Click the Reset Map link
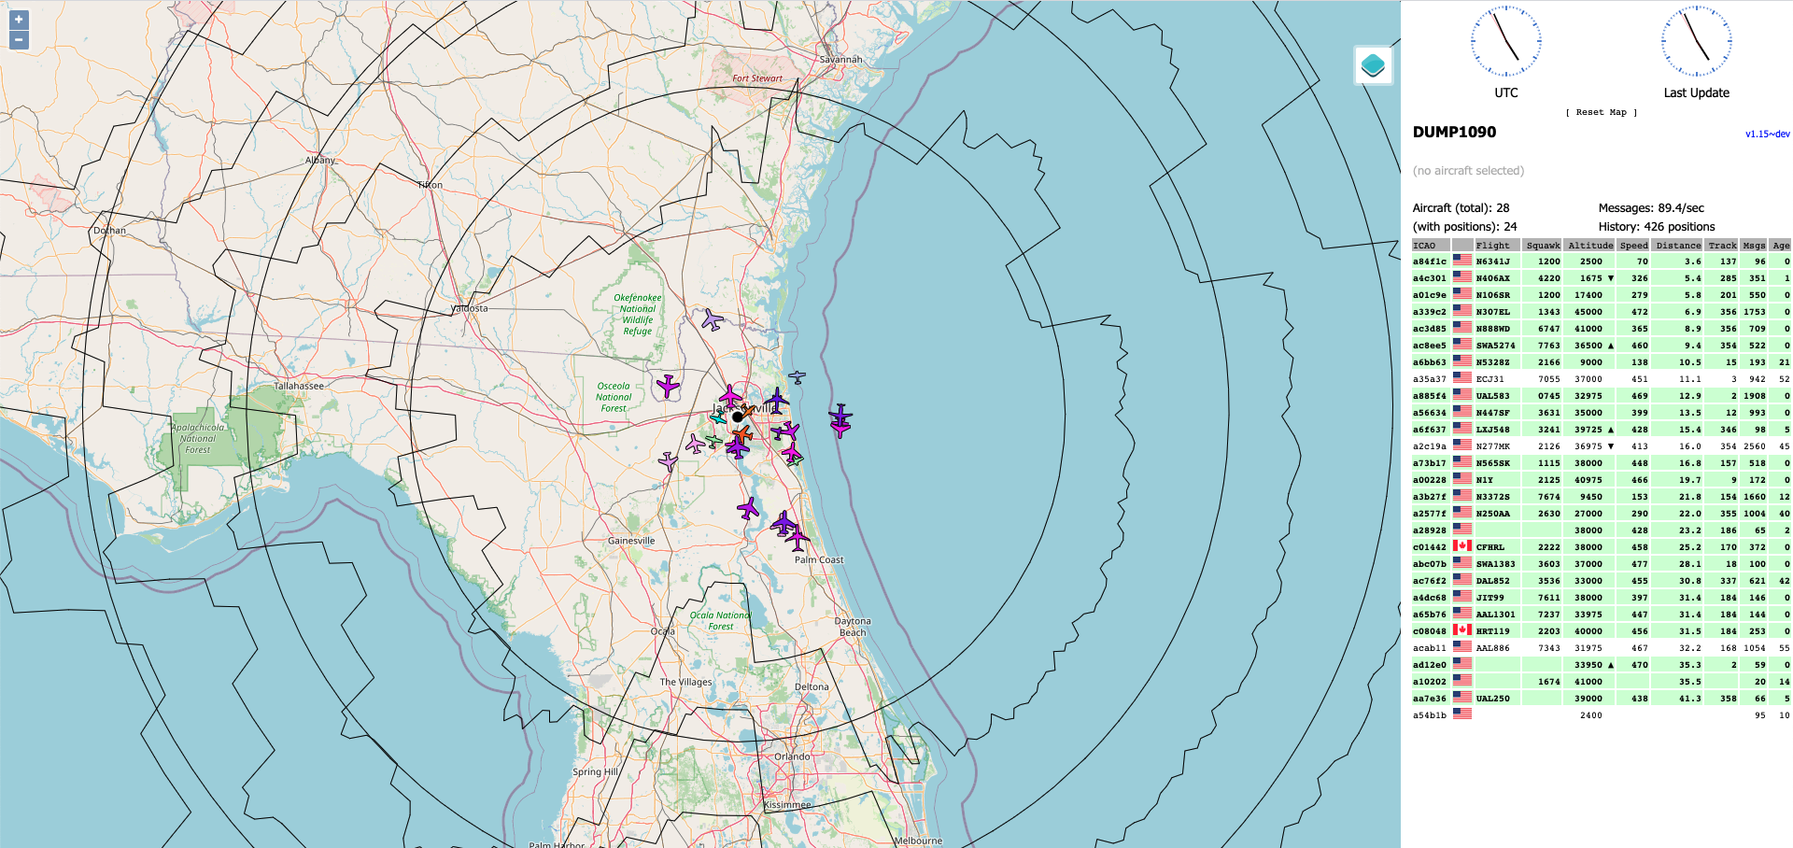The image size is (1793, 848). [1602, 112]
